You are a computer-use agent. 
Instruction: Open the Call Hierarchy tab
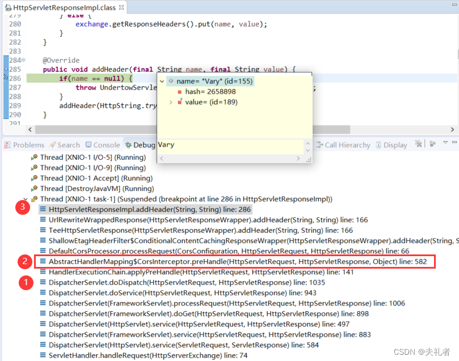pos(343,145)
